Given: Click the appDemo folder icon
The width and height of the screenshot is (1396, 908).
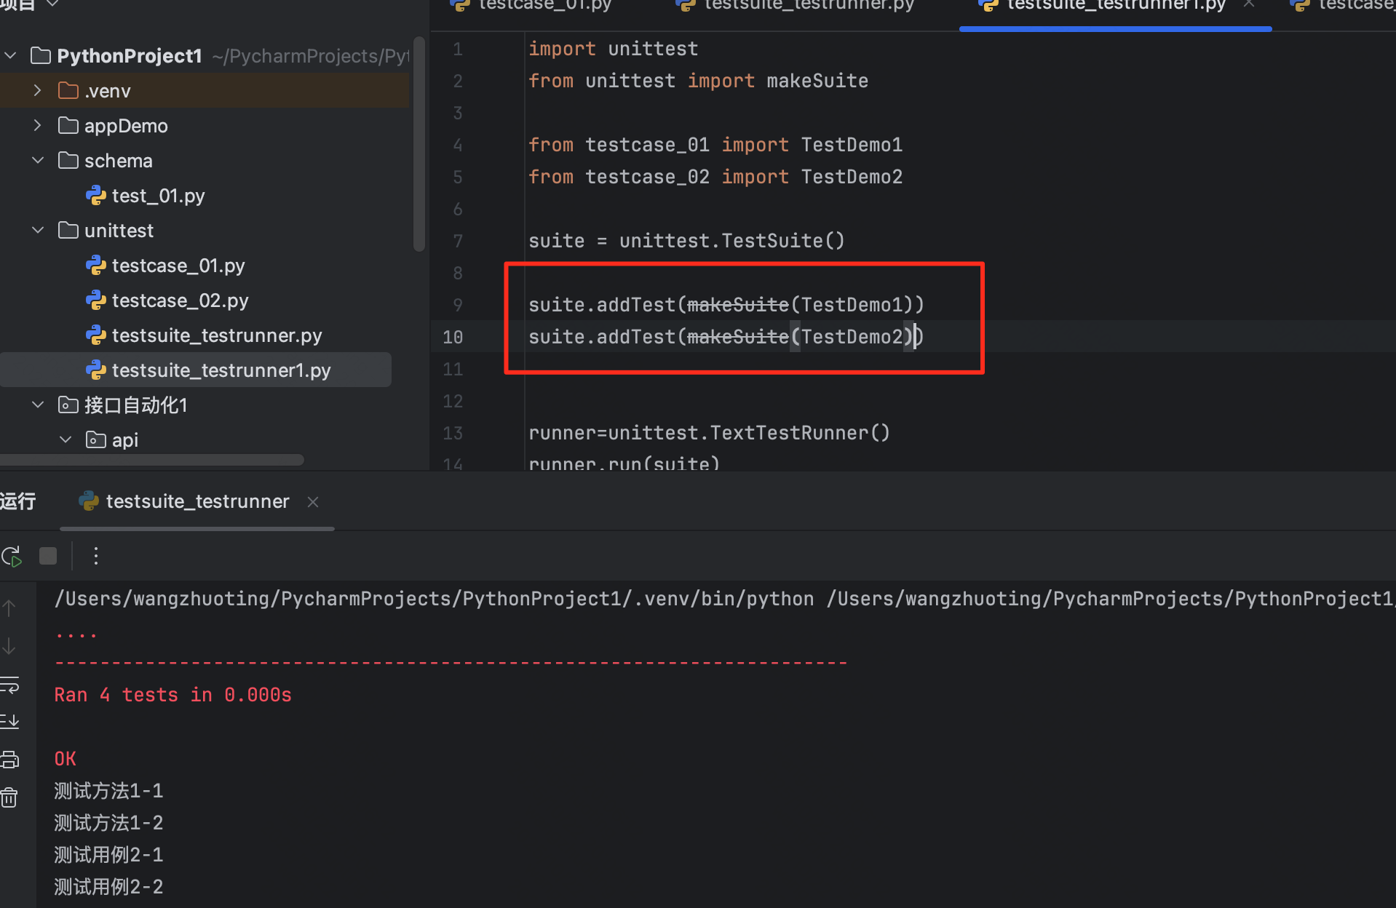Looking at the screenshot, I should click(x=68, y=126).
